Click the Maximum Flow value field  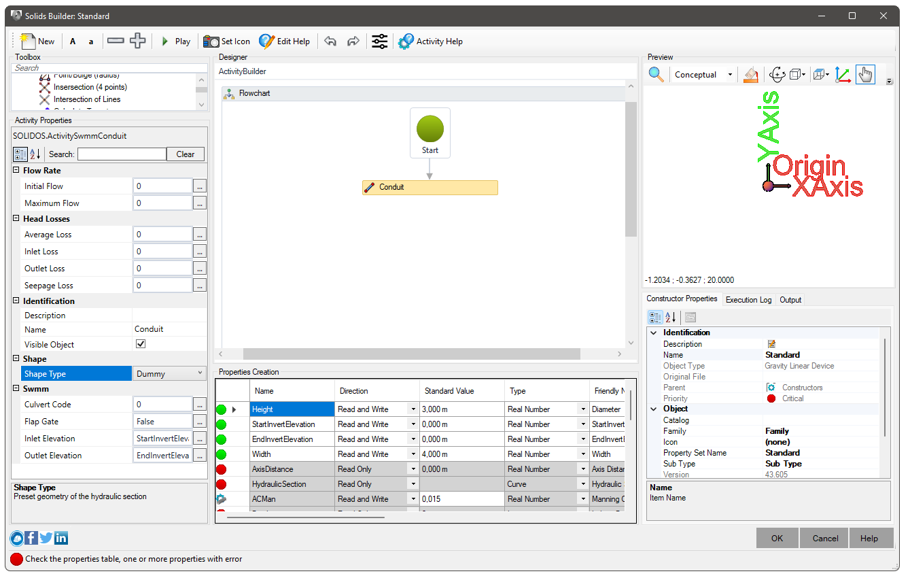(x=162, y=203)
